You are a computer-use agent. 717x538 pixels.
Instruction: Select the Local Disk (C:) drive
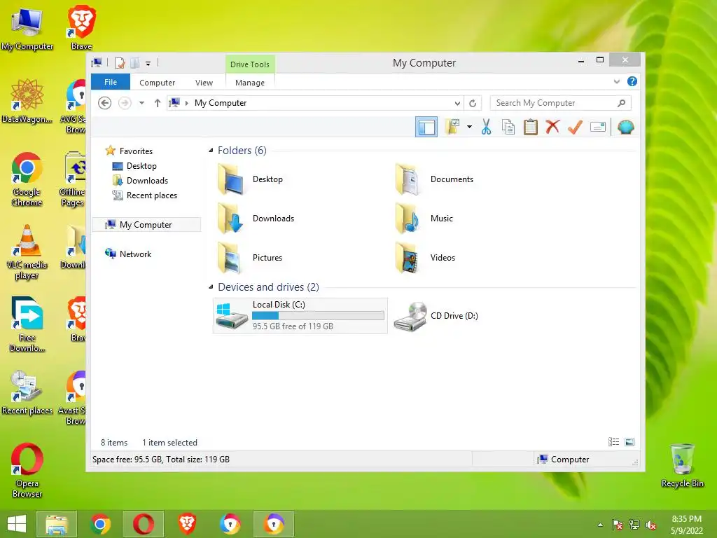pyautogui.click(x=300, y=316)
